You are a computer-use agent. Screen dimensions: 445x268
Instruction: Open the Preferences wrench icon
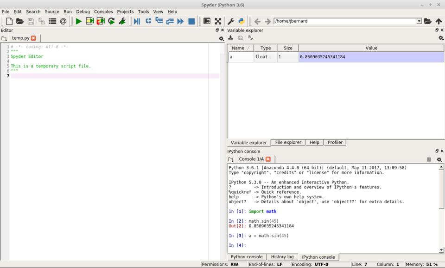tap(230, 21)
